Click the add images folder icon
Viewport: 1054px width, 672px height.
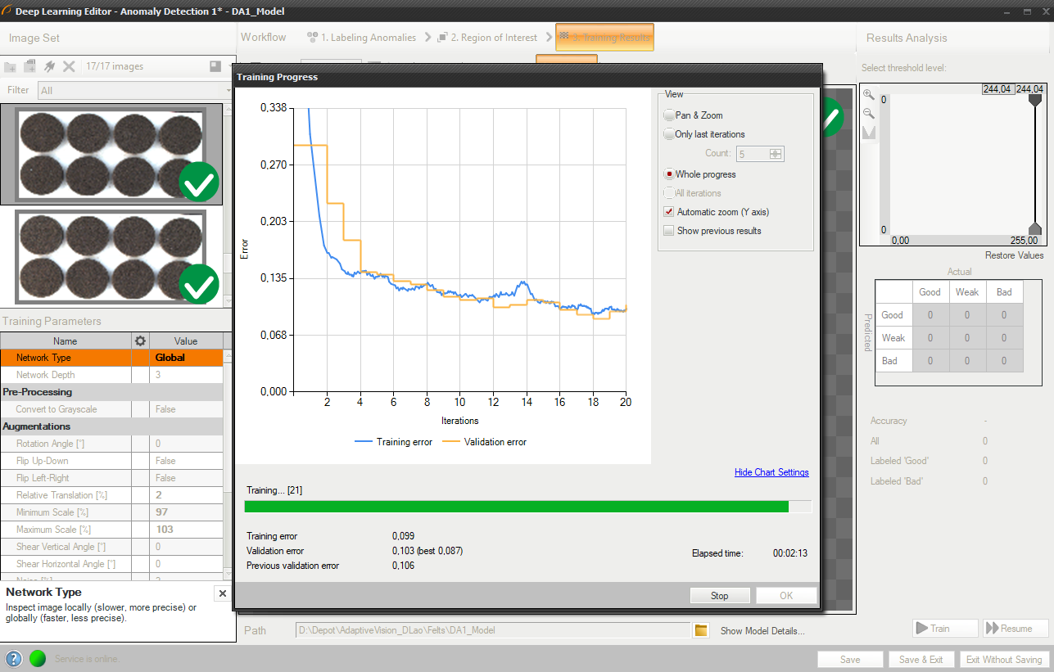[x=11, y=66]
